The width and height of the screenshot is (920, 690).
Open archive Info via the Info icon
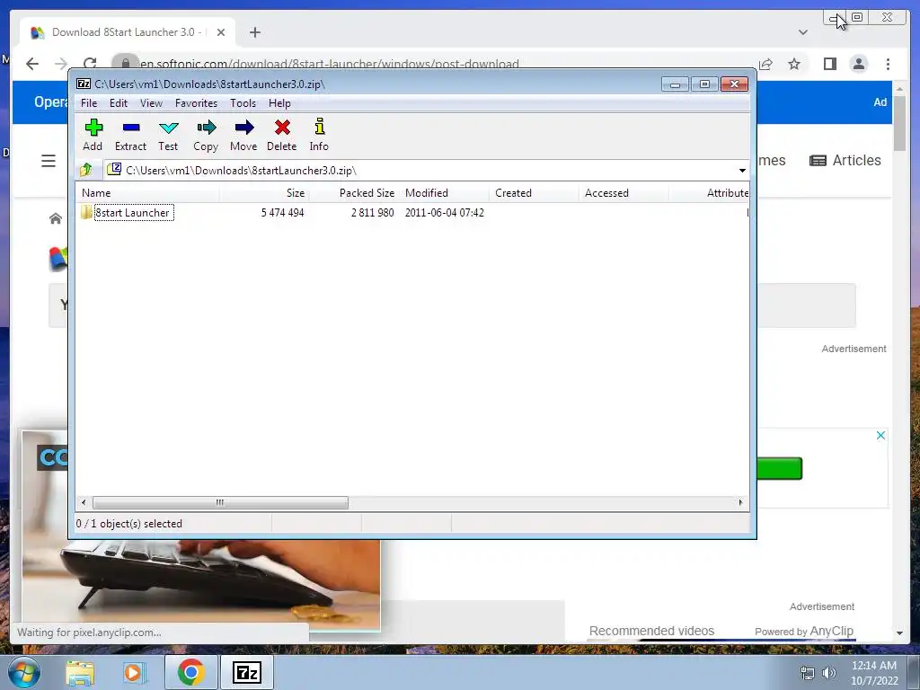pyautogui.click(x=319, y=136)
